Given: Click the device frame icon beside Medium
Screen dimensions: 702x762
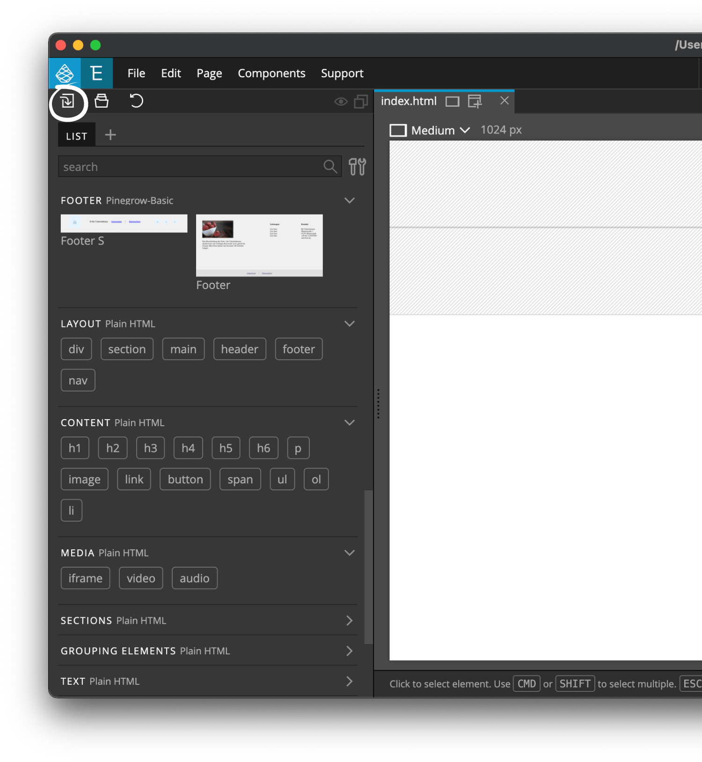Looking at the screenshot, I should click(398, 130).
